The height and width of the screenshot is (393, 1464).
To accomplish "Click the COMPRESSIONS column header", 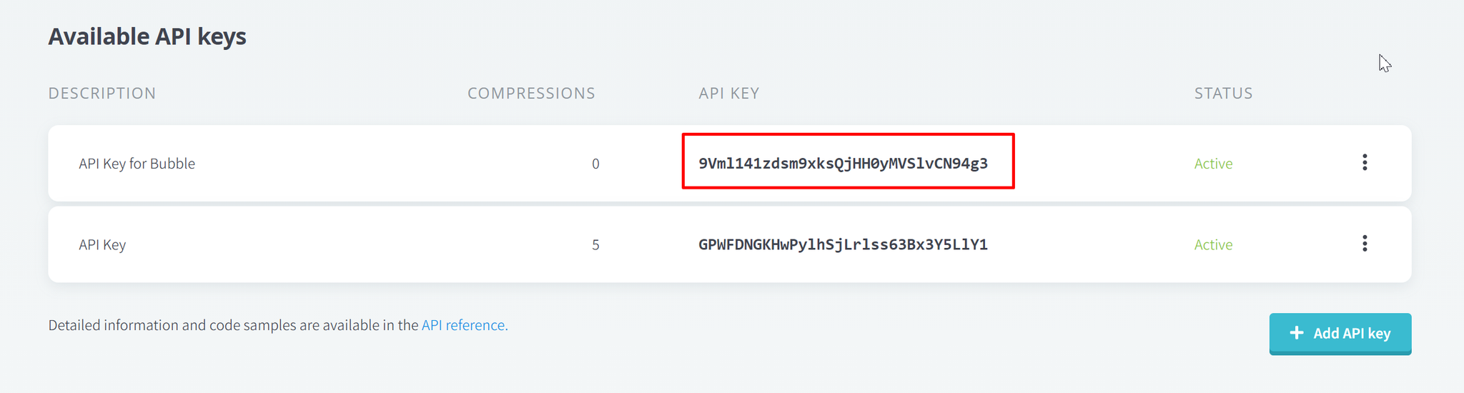I will pyautogui.click(x=531, y=93).
